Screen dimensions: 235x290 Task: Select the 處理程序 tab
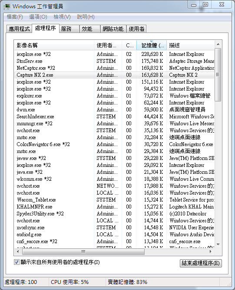tap(46, 28)
